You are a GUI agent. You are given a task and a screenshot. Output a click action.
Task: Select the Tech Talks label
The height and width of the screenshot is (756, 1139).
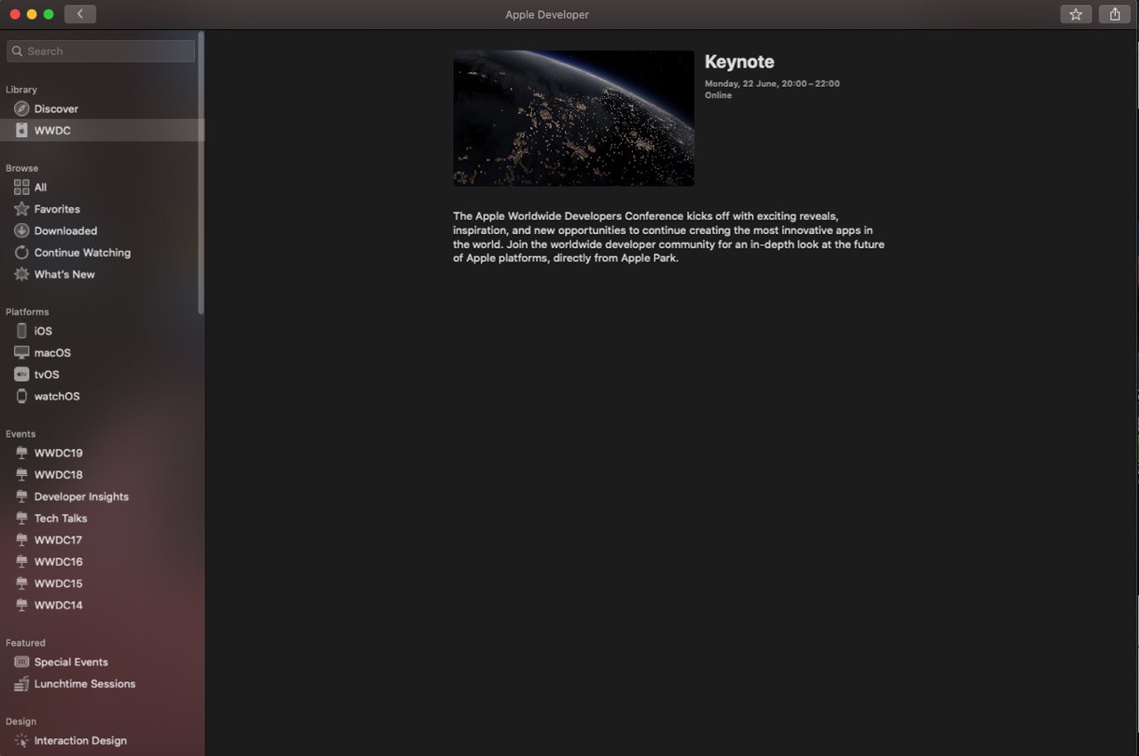61,519
